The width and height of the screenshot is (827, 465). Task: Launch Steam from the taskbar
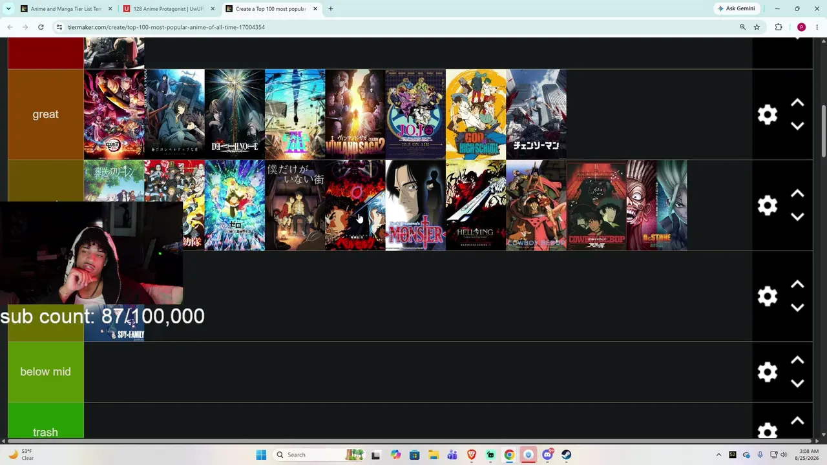coord(566,455)
